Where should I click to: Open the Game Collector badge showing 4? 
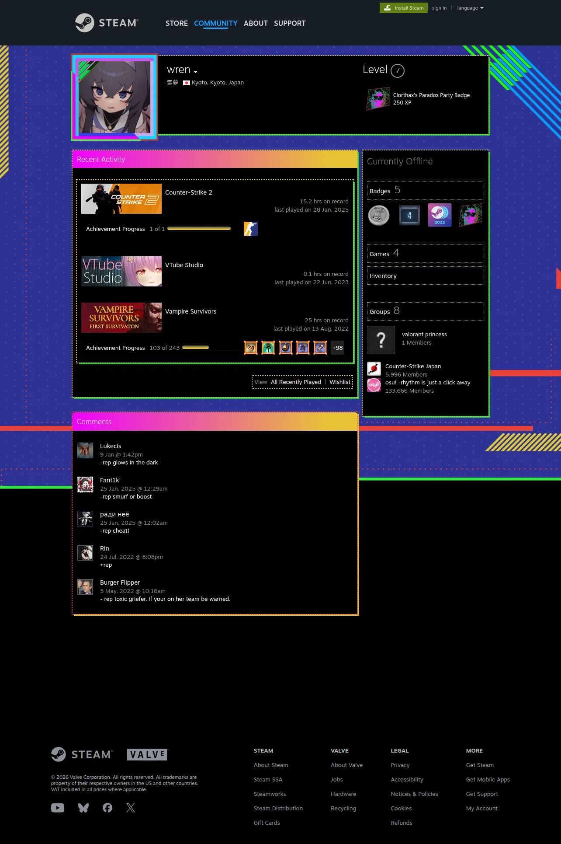click(409, 215)
